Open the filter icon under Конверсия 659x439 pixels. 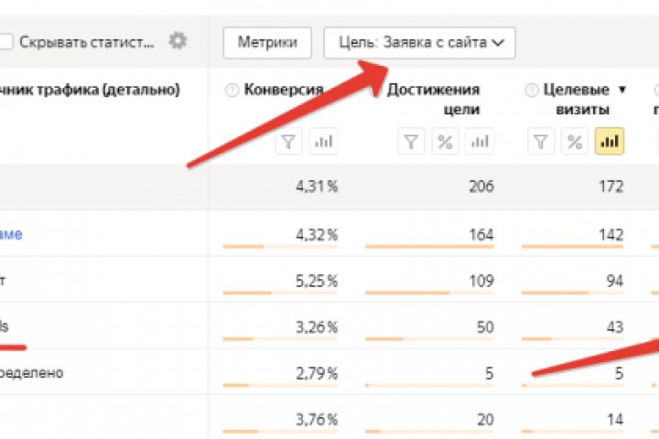[289, 142]
